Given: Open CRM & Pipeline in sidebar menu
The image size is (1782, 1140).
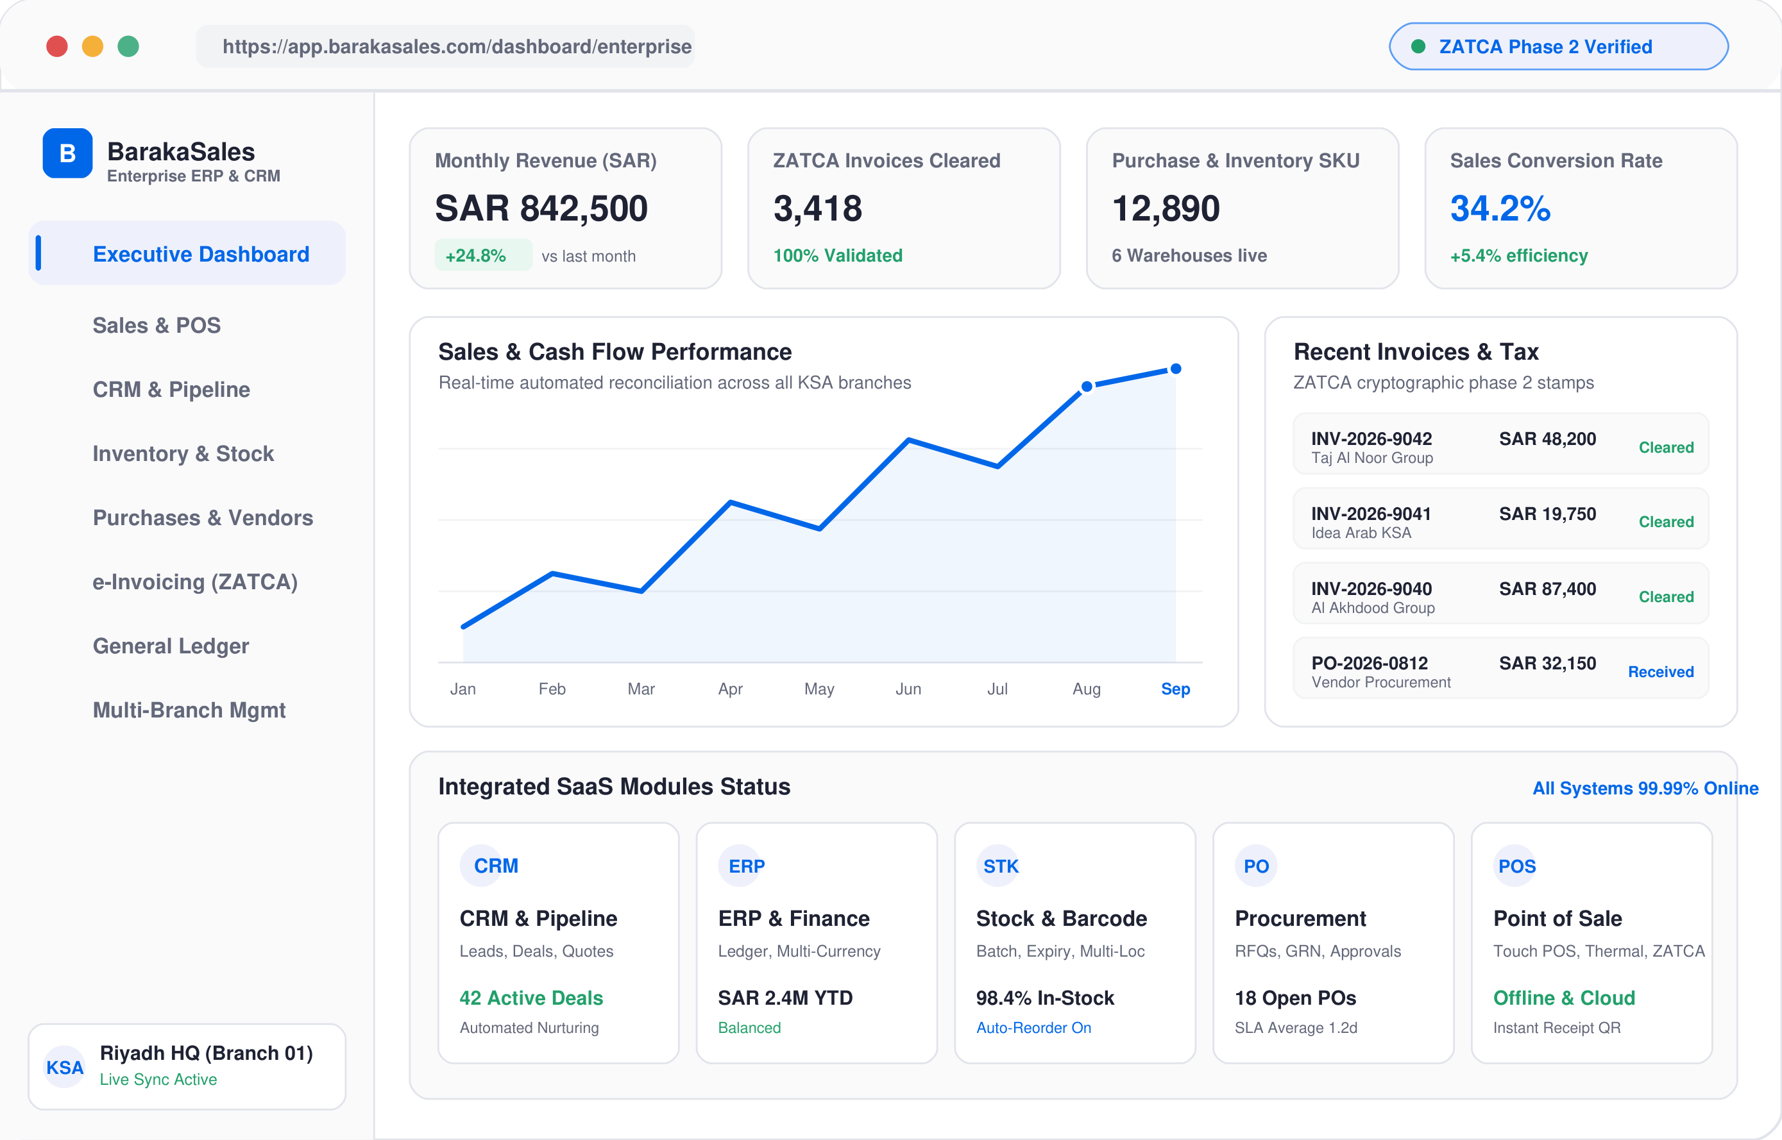Looking at the screenshot, I should click(x=171, y=389).
